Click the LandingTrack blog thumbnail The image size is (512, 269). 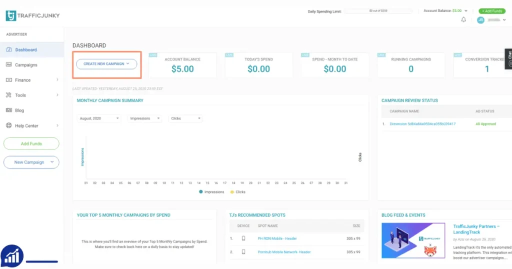(x=413, y=240)
